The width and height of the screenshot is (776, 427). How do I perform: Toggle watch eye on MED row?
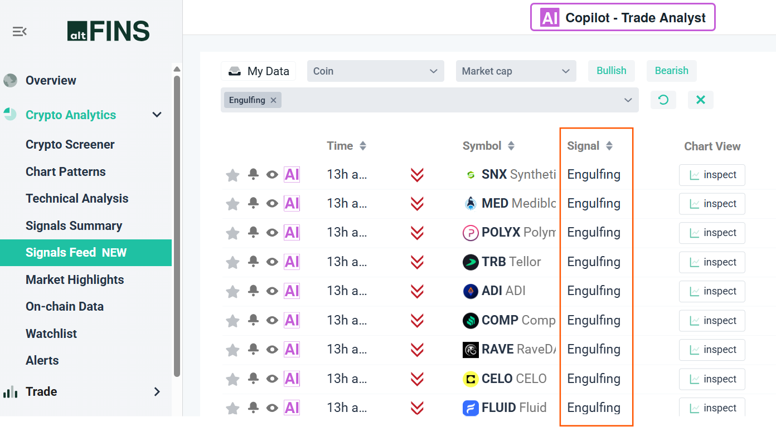272,204
